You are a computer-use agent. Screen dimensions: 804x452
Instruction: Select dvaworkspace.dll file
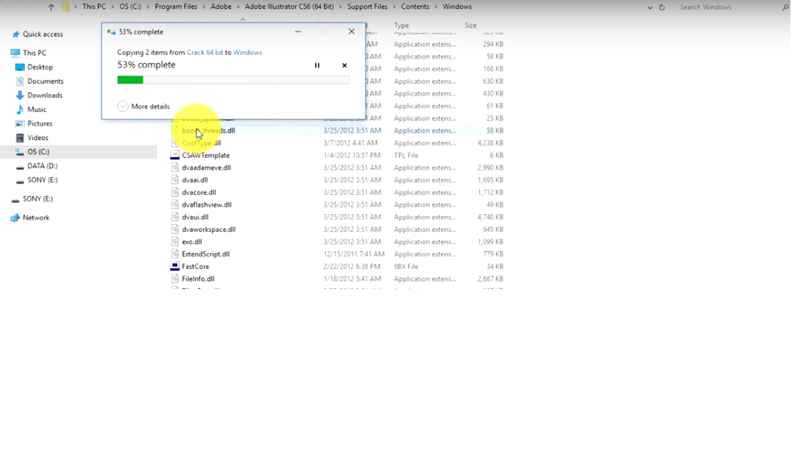209,230
